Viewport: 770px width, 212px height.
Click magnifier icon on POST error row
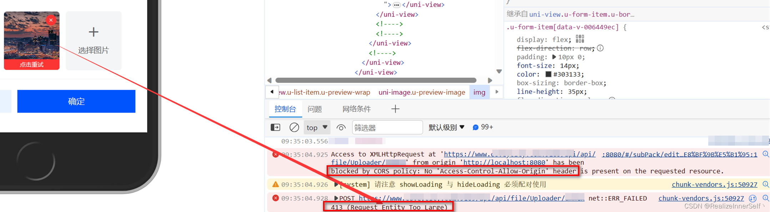765,198
